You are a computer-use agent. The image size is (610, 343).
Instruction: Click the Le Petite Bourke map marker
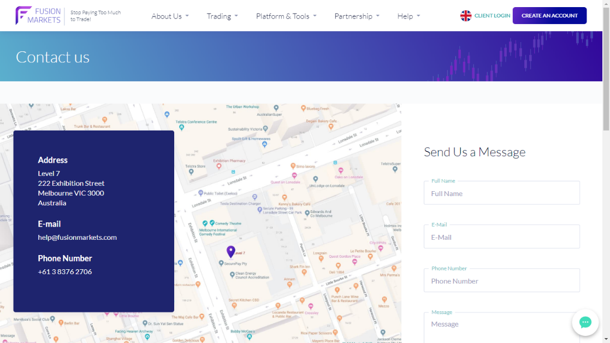[370, 256]
